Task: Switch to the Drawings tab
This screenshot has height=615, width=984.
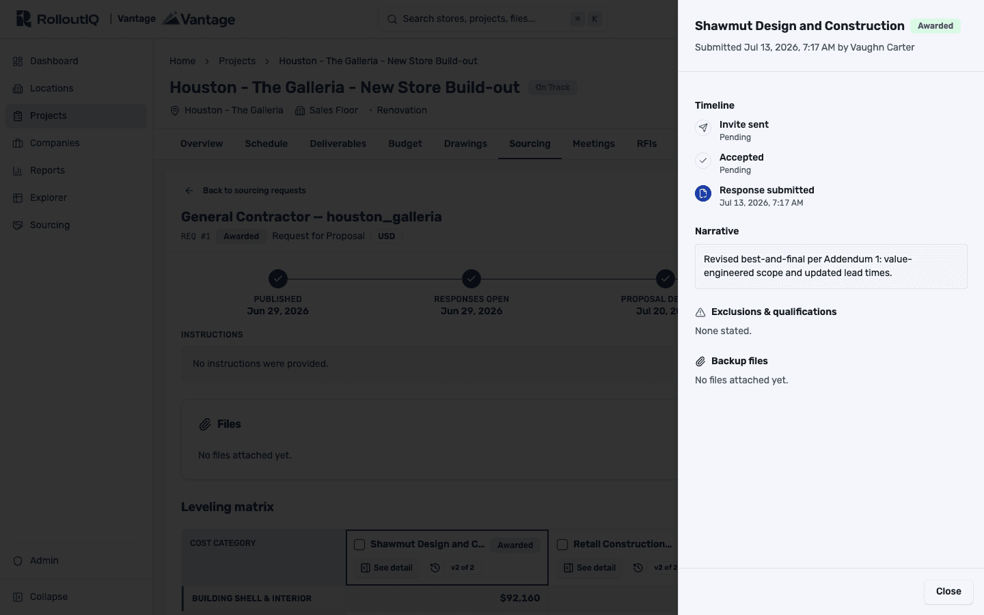Action: click(465, 143)
